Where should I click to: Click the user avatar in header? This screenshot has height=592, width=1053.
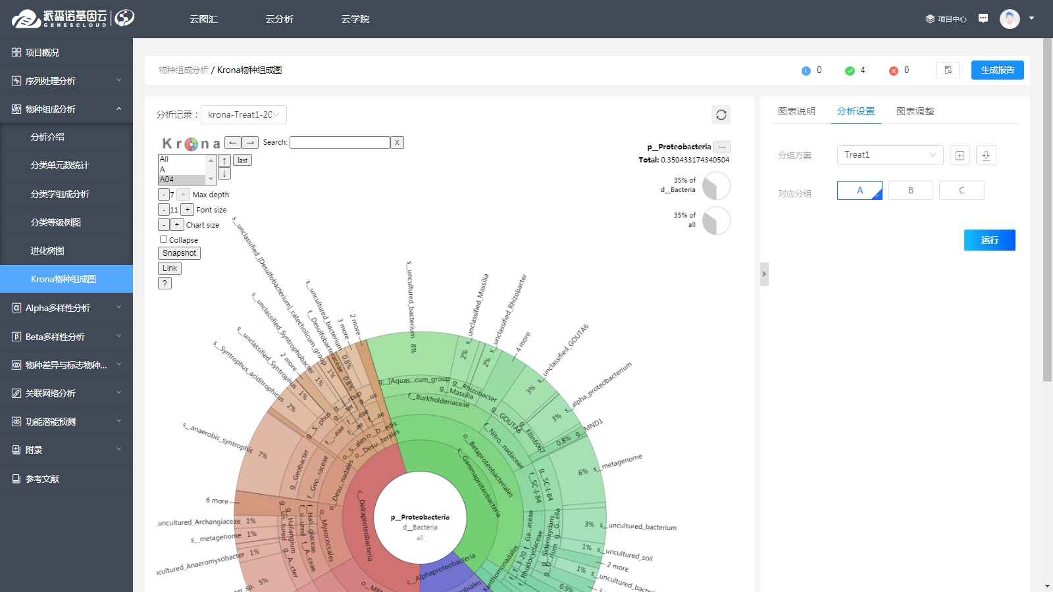click(1010, 18)
